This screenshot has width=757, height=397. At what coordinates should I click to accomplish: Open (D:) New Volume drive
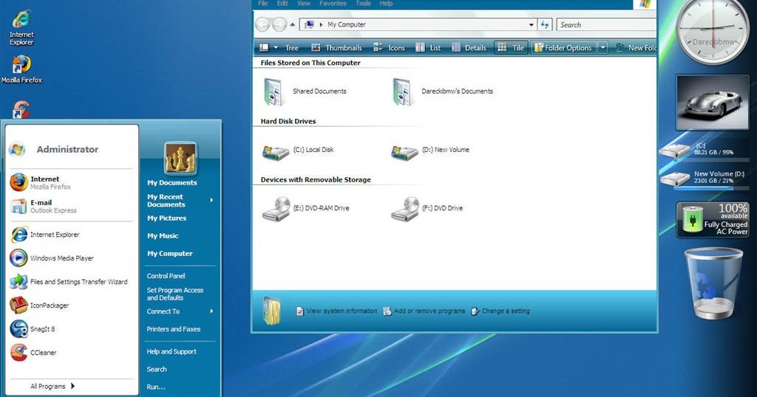tap(430, 151)
